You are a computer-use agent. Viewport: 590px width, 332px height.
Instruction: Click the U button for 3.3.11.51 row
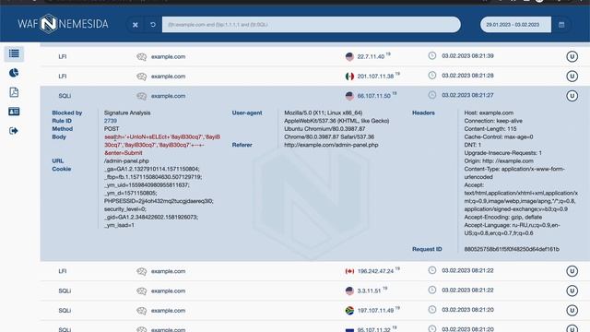tap(572, 290)
